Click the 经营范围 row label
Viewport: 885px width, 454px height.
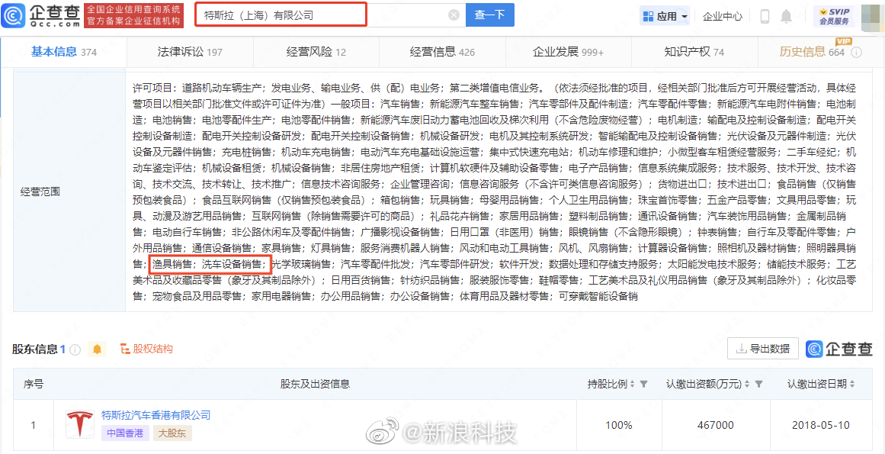click(x=40, y=191)
